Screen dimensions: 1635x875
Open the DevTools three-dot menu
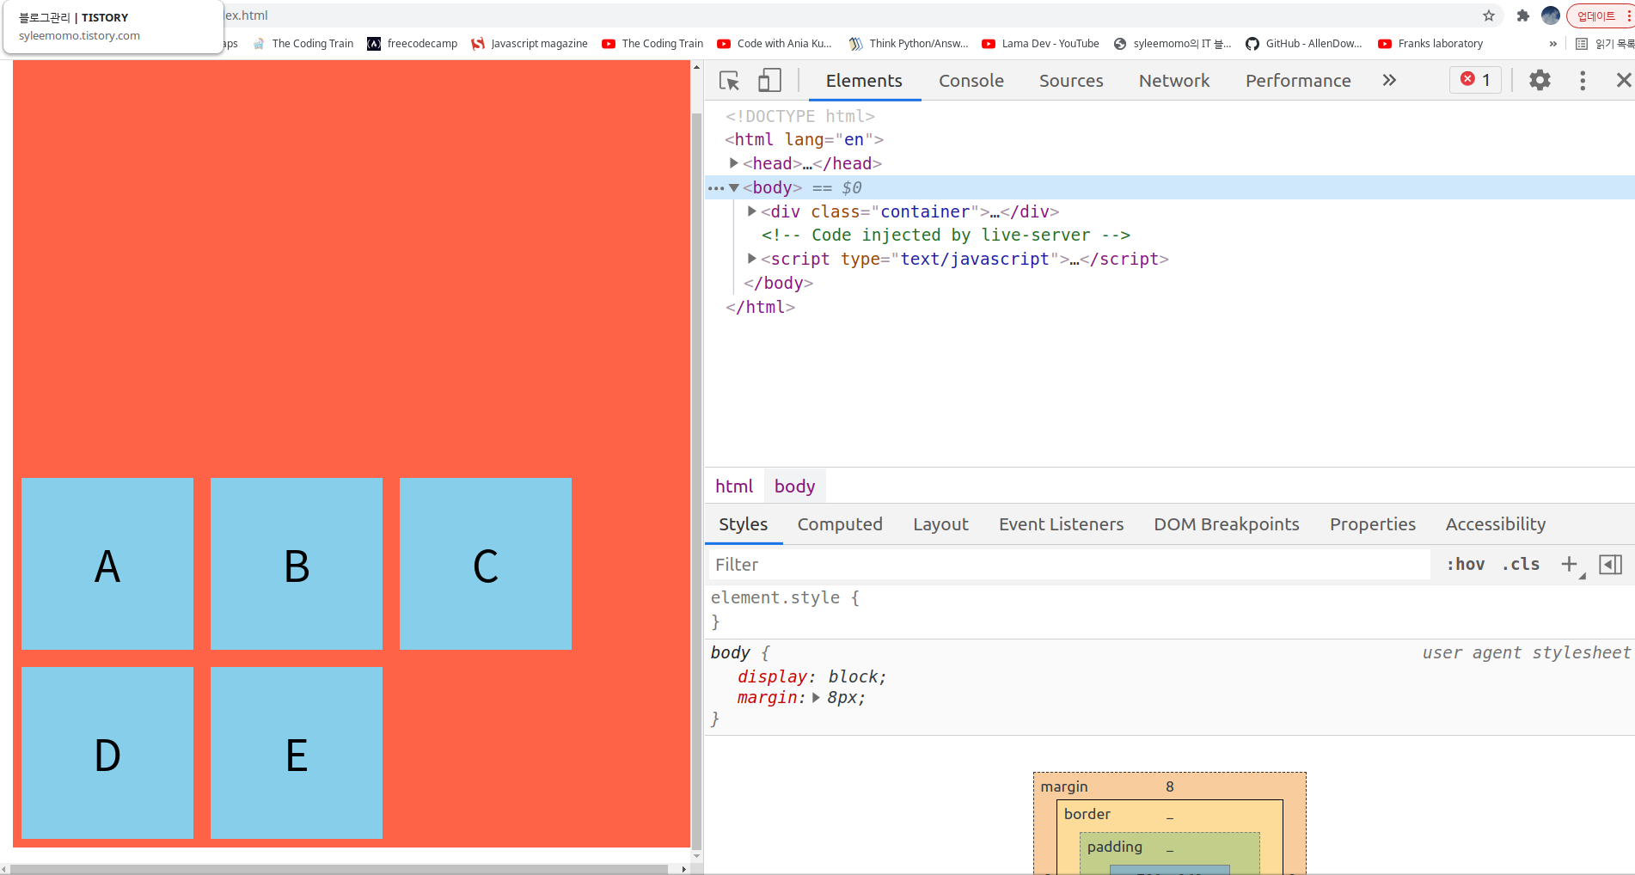tap(1583, 80)
